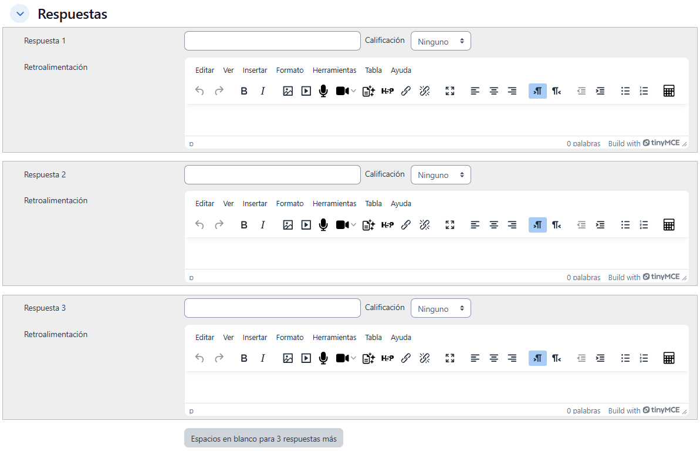Open the Build with tinyMCE link in Respuesta 3
Screen dimensions: 700x451
[x=644, y=410]
